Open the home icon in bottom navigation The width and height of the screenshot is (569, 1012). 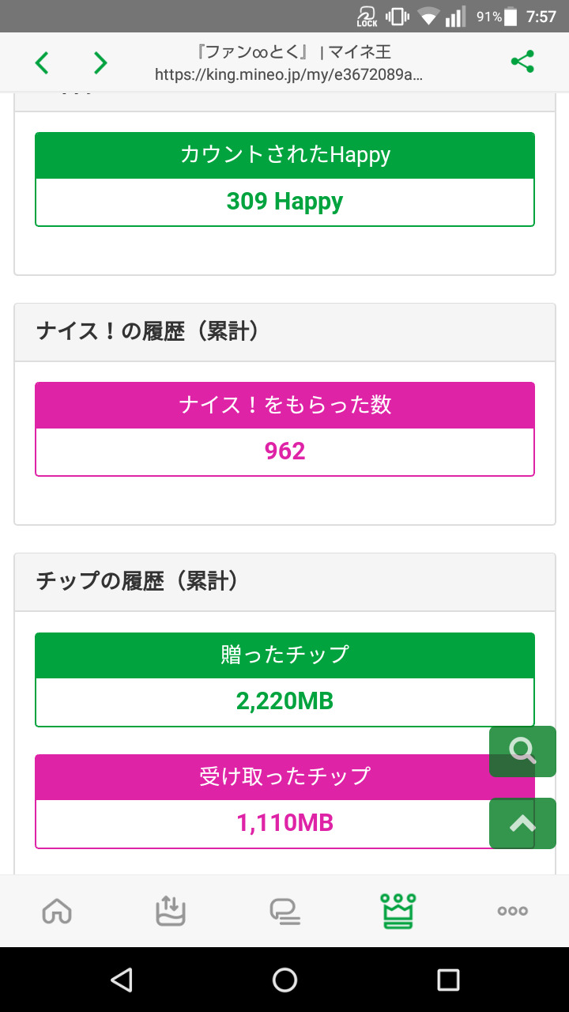(57, 912)
